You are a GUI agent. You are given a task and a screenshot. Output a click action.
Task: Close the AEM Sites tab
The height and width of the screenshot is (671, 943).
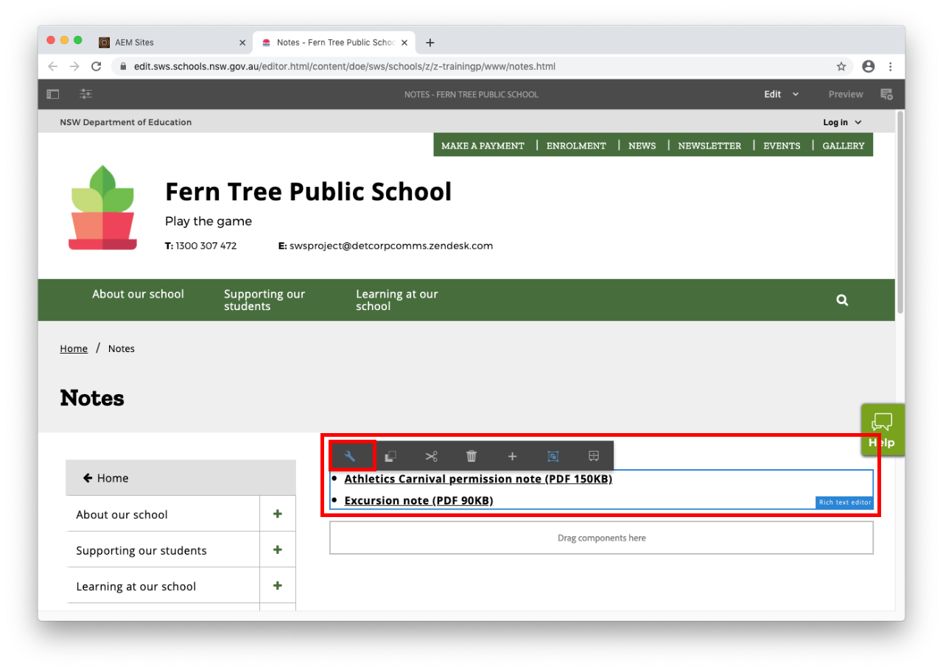pos(242,43)
